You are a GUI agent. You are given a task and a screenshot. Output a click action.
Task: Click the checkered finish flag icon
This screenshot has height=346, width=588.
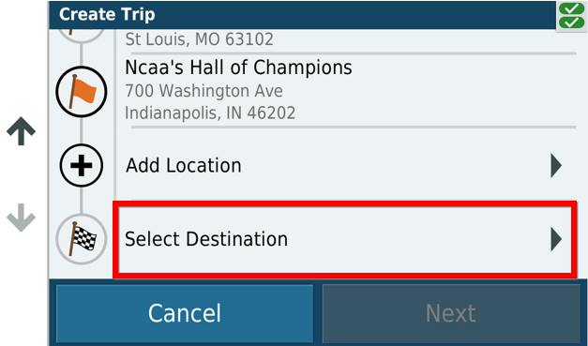click(x=82, y=239)
